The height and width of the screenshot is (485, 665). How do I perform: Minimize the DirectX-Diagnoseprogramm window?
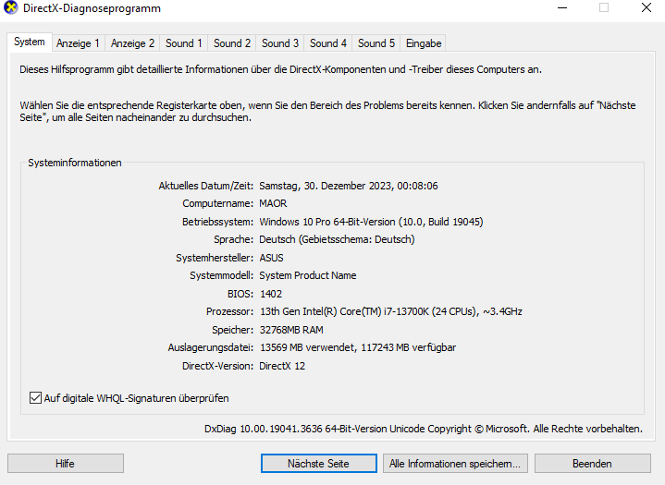562,8
